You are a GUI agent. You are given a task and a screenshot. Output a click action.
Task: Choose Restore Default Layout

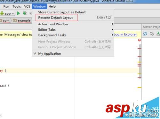coord(73,18)
